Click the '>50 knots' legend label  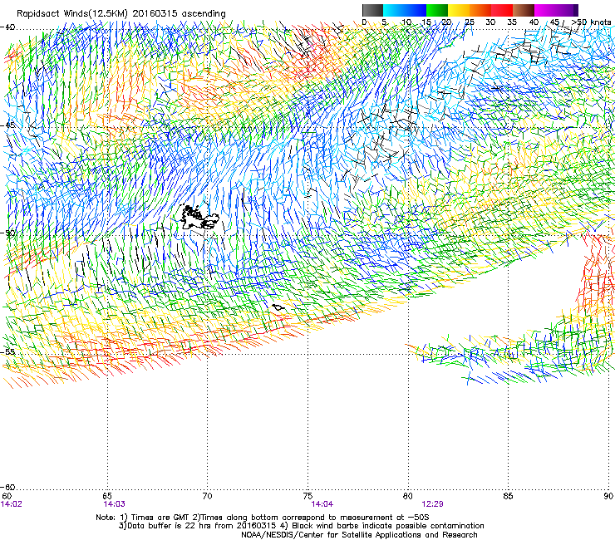point(592,22)
